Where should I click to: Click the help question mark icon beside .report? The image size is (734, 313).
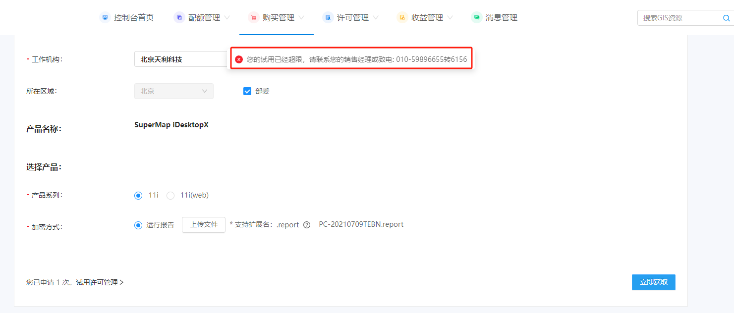click(307, 225)
